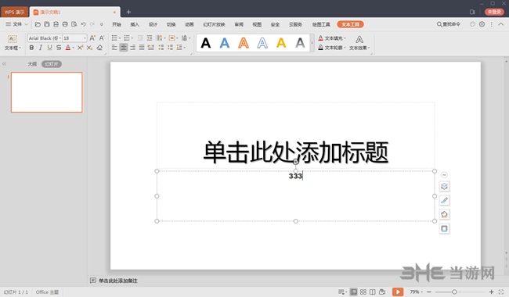The height and width of the screenshot is (297, 509).
Task: Click the shape fill bucket icon beside text box
Action: click(x=445, y=214)
